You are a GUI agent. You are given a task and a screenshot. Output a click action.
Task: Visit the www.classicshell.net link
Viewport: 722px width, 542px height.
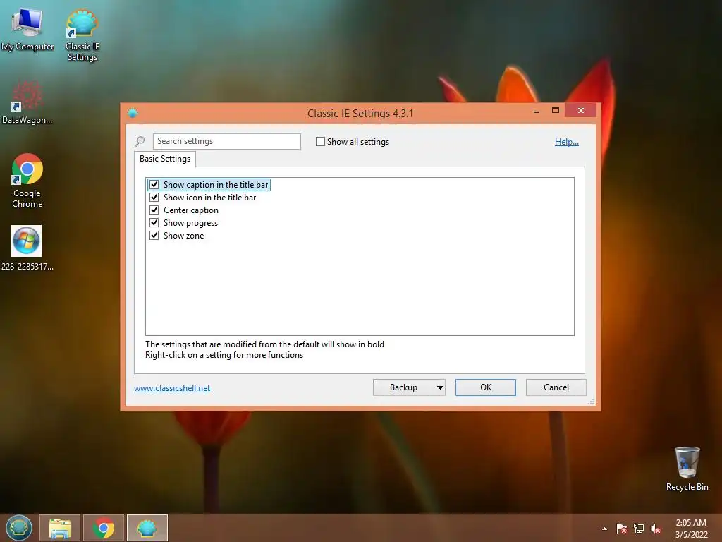(x=172, y=388)
